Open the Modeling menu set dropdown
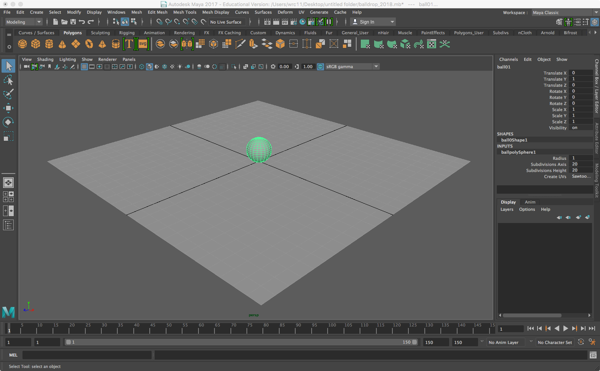Screen dimensions: 600x371 click(24, 22)
